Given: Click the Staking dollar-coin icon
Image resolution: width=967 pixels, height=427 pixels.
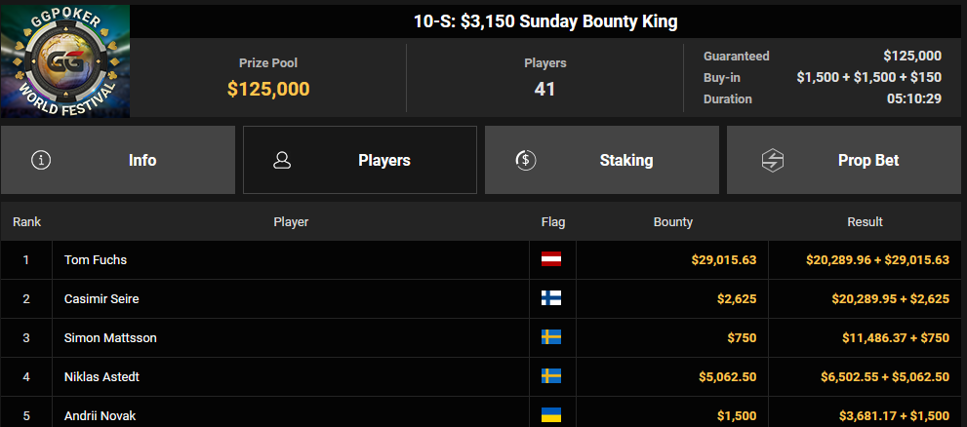Looking at the screenshot, I should (x=525, y=160).
